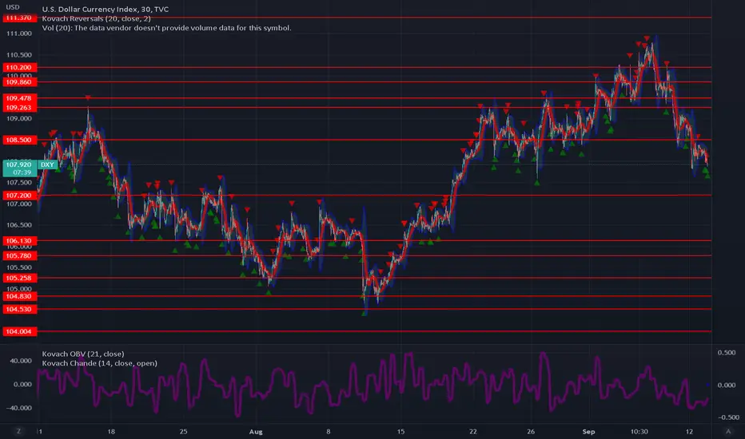Click the 40.000 value on oscillator axis
The image size is (745, 439).
[21, 361]
